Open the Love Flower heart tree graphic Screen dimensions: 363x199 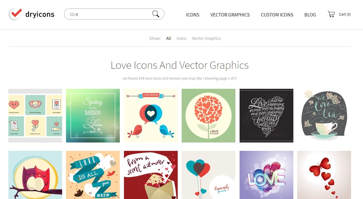pyautogui.click(x=208, y=116)
